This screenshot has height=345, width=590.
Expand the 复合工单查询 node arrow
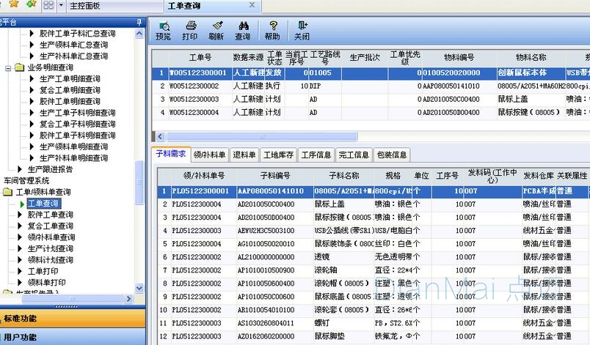(20, 226)
